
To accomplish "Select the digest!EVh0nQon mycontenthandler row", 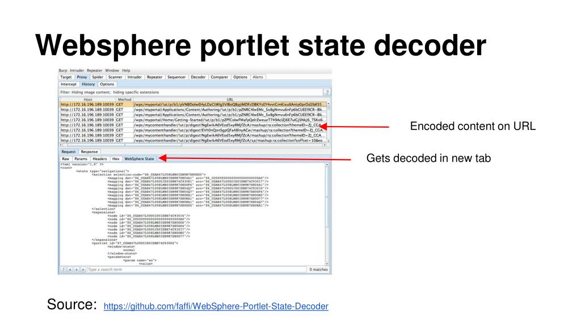I will click(x=193, y=131).
